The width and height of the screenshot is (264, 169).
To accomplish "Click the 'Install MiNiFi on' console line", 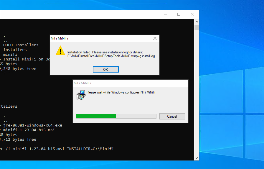I will 25,59.
